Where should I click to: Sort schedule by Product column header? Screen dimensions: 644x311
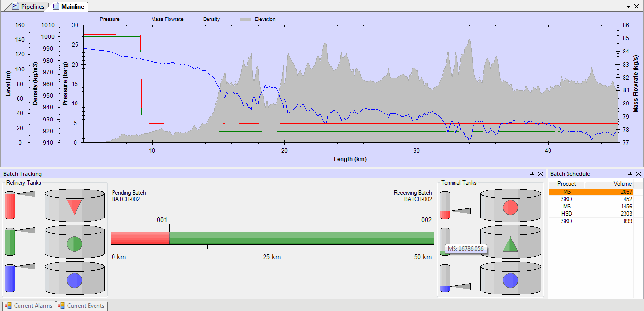567,184
